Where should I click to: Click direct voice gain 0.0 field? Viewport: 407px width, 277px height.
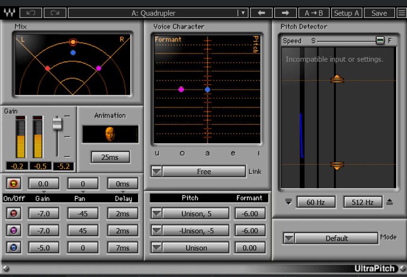point(44,184)
